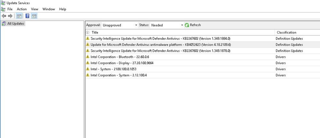Click the warning icon for the KB4052623 update
320x138 pixels.
coord(88,44)
